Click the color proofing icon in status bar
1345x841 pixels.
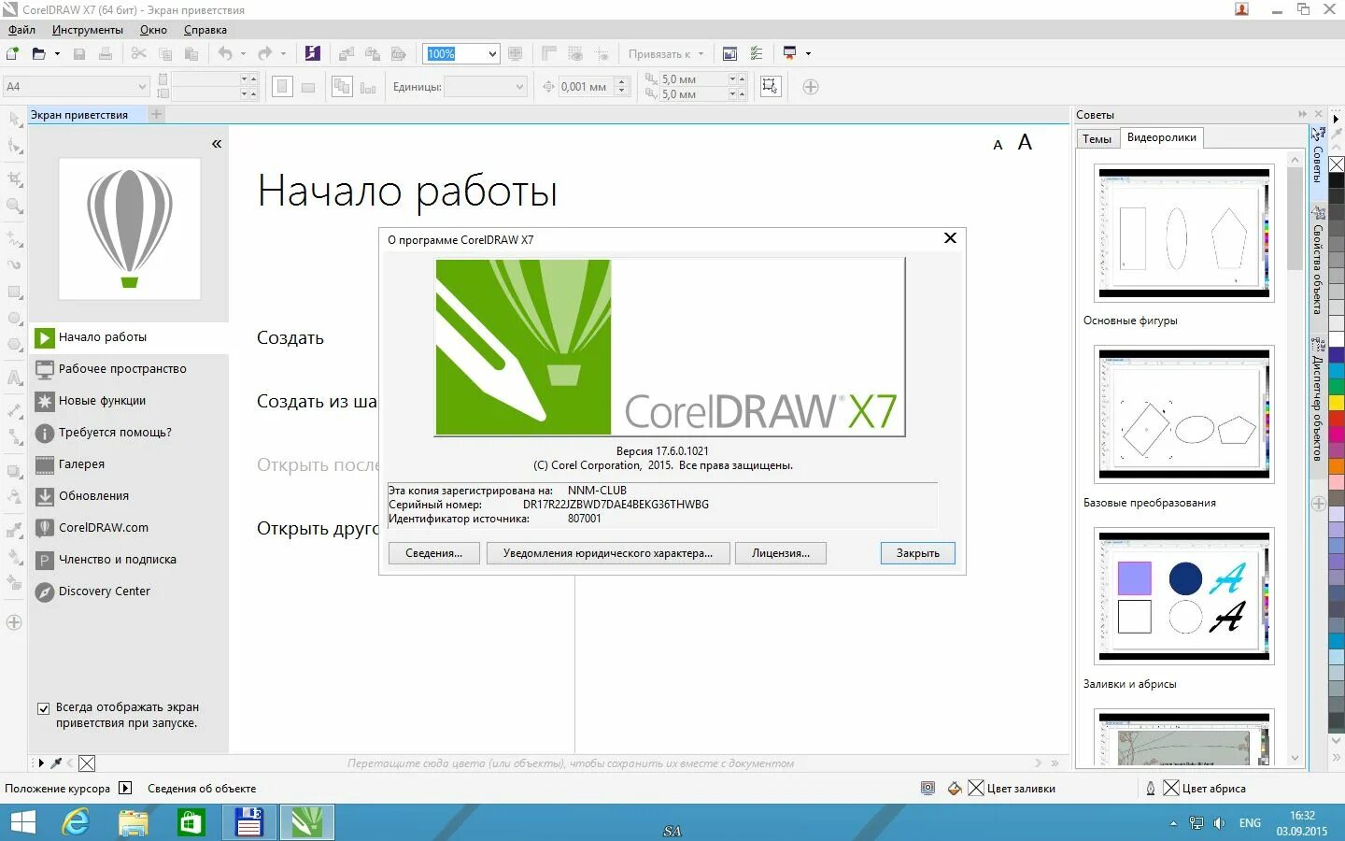pyautogui.click(x=927, y=789)
